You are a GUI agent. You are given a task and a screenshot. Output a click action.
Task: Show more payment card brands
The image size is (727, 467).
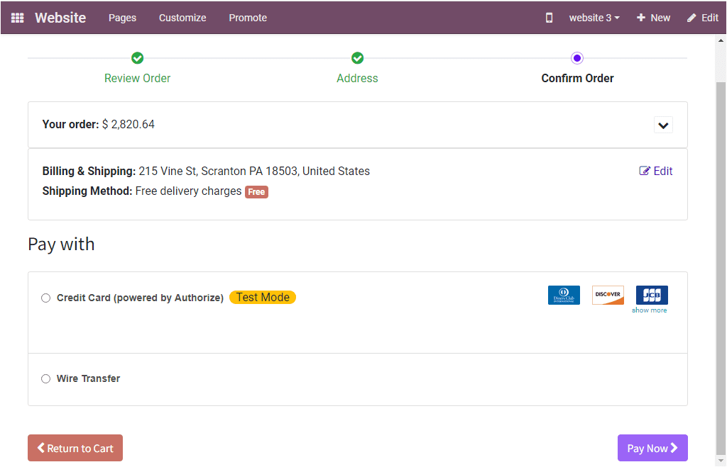click(x=650, y=310)
